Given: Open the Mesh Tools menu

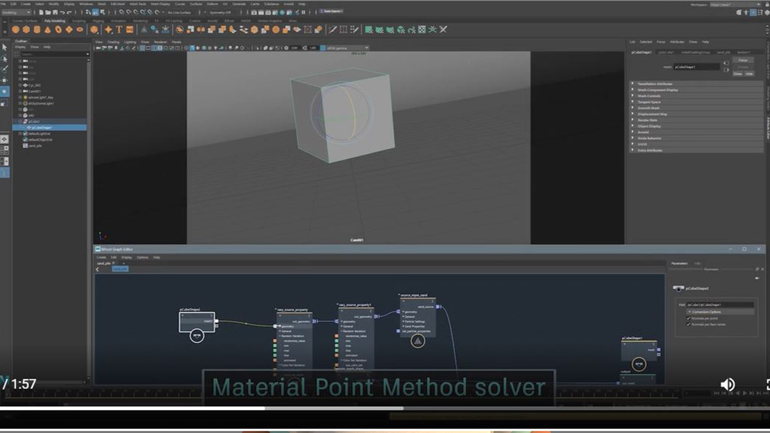Looking at the screenshot, I should [x=138, y=4].
